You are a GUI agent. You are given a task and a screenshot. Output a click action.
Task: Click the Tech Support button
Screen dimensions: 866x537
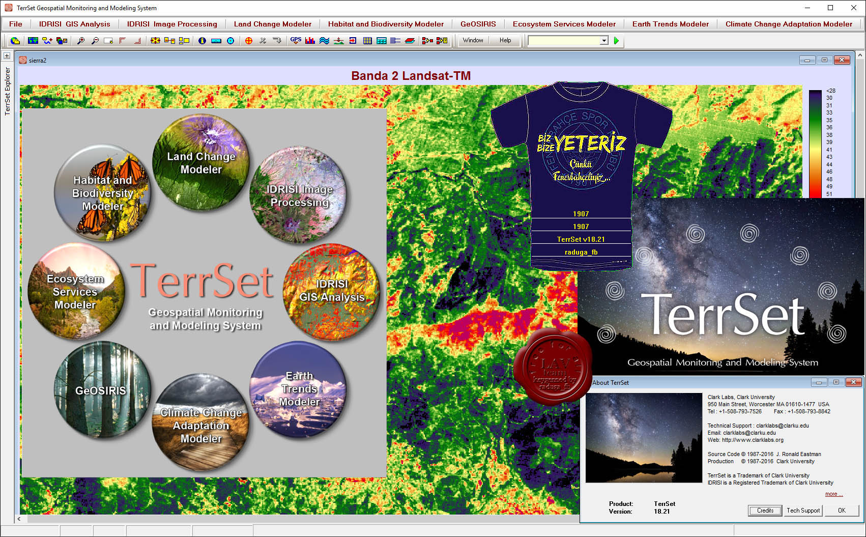pos(803,511)
